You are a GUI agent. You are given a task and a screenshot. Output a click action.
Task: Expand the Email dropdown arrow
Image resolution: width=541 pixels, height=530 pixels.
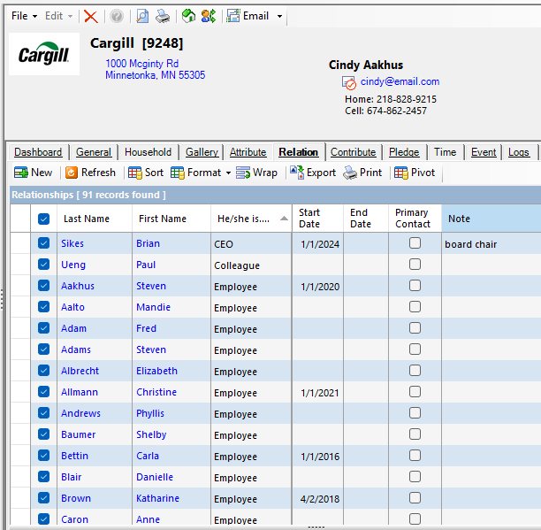point(280,16)
